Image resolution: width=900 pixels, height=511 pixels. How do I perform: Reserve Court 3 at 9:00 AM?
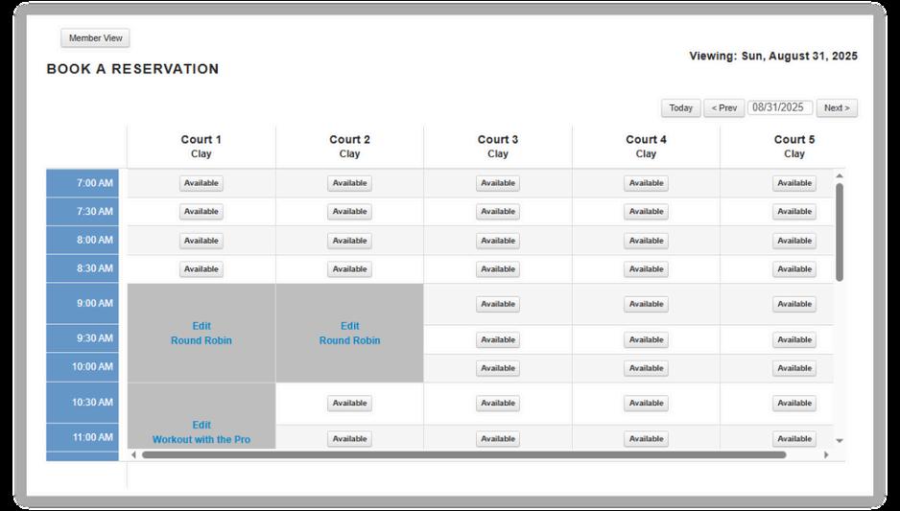pos(498,304)
